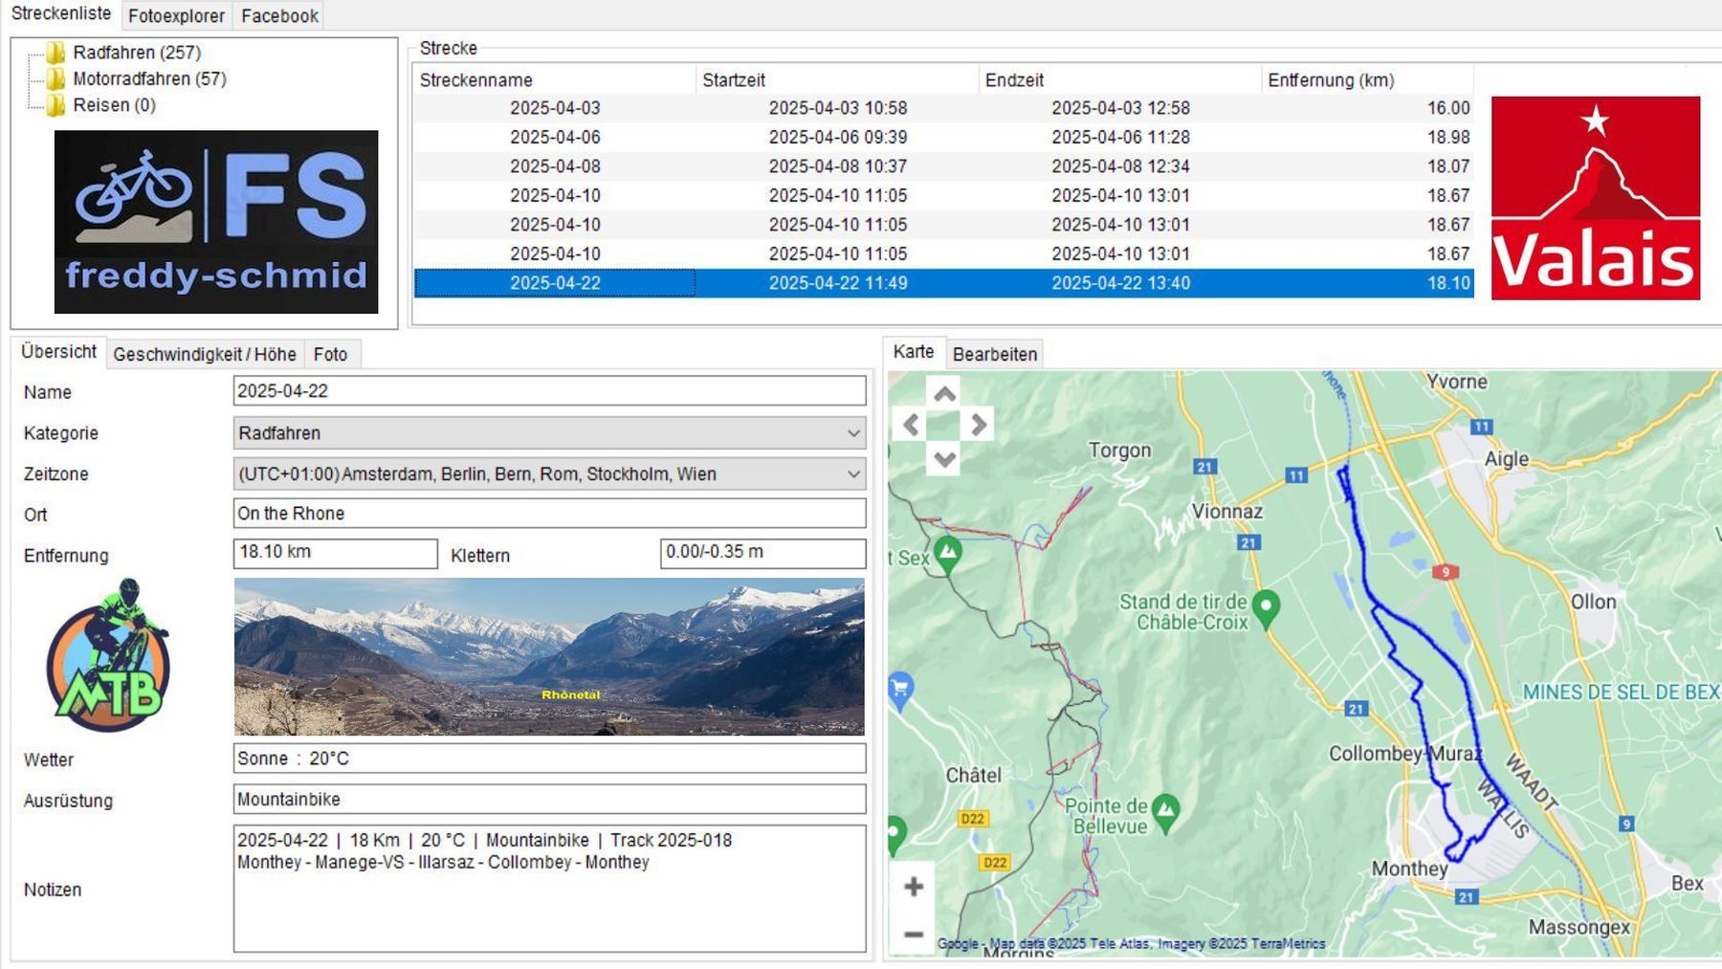Select the Radfahren (257) folder
Image resolution: width=1722 pixels, height=969 pixels.
(136, 53)
